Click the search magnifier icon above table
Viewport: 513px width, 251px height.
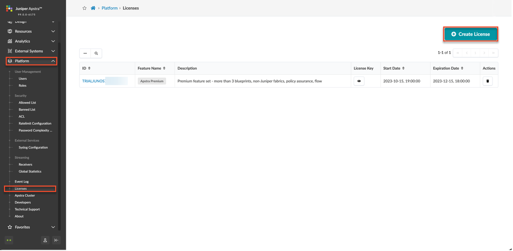click(96, 53)
